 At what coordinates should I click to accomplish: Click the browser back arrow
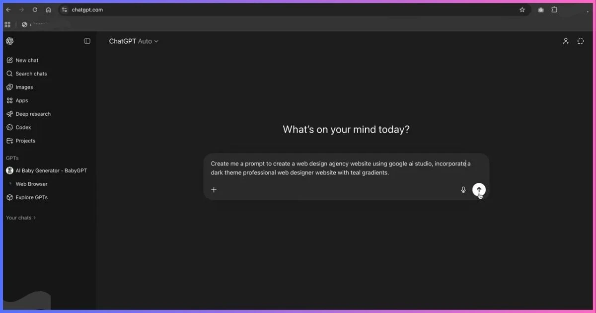coord(8,10)
